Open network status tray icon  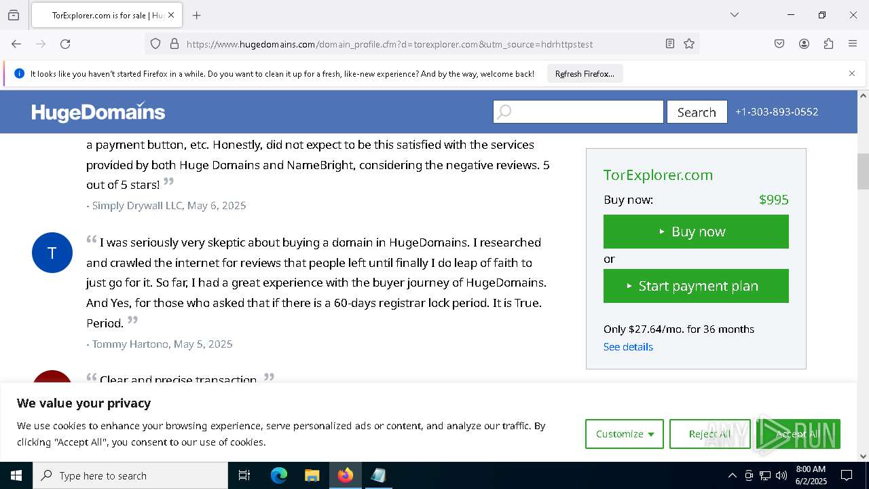(765, 475)
